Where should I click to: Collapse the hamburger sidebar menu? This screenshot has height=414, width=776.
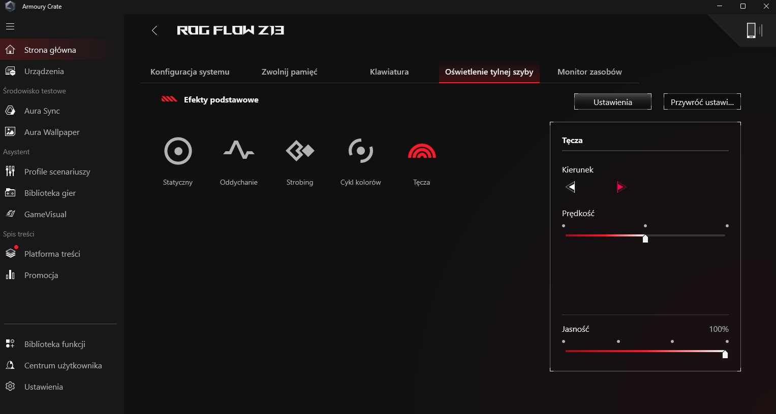[x=10, y=26]
